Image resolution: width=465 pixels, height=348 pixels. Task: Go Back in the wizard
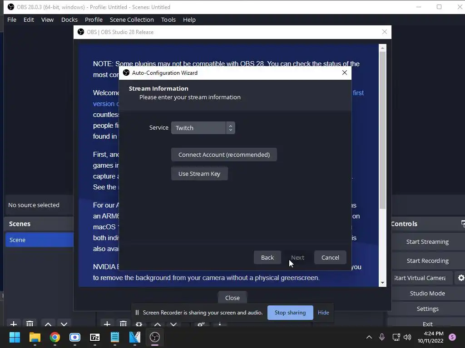pos(267,257)
